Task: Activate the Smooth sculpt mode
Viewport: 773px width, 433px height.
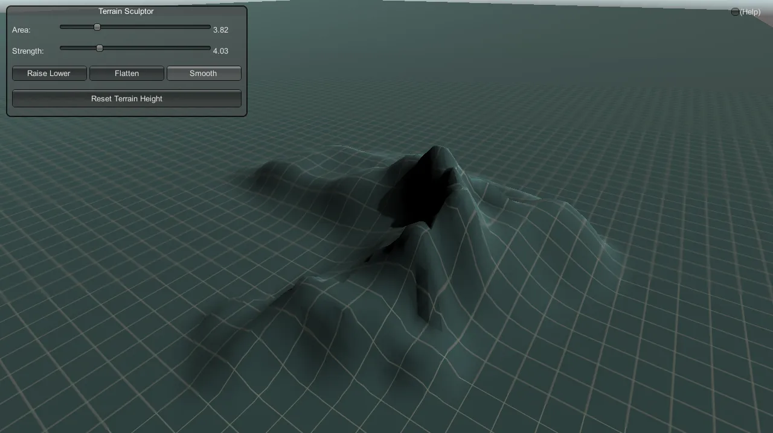Action: point(204,74)
